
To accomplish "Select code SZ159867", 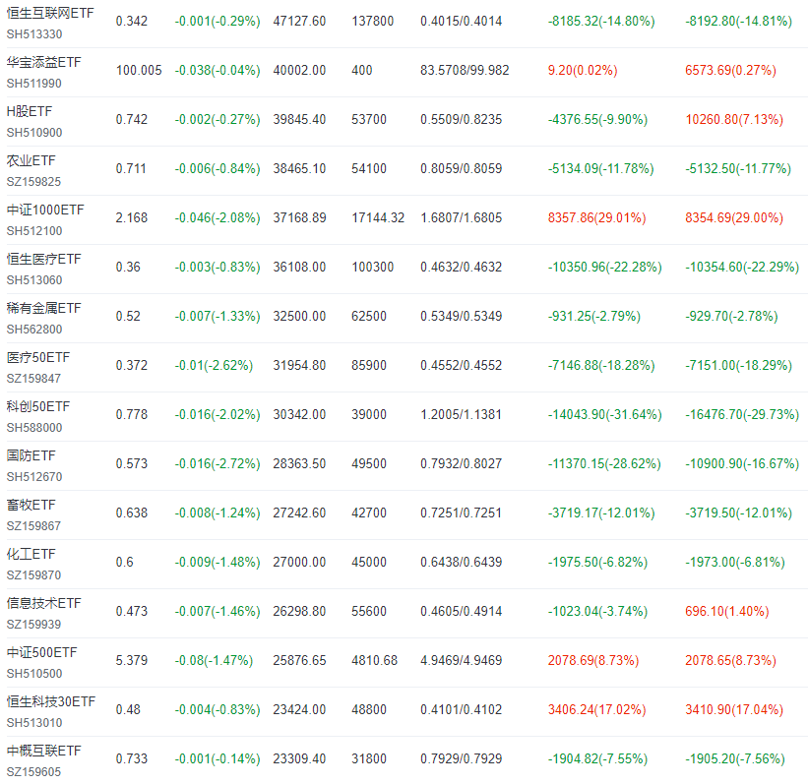I will 33,526.
